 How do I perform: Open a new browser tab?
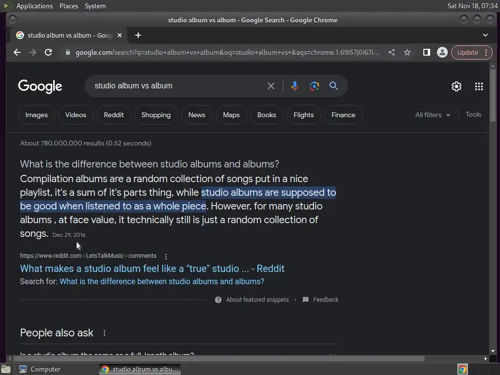point(138,35)
